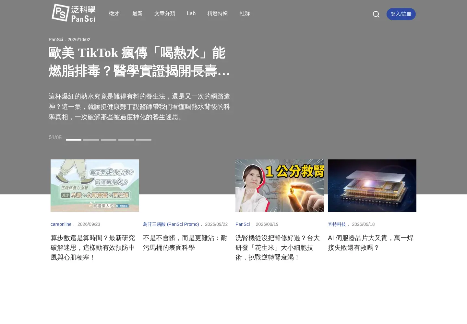
Task: Select the fourth carousel slide indicator
Action: [x=126, y=140]
